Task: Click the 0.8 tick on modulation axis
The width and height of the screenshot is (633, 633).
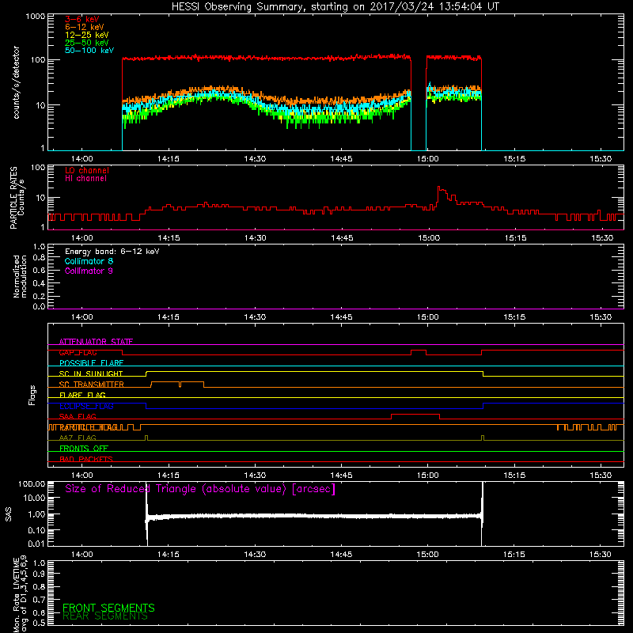Action: pos(39,258)
